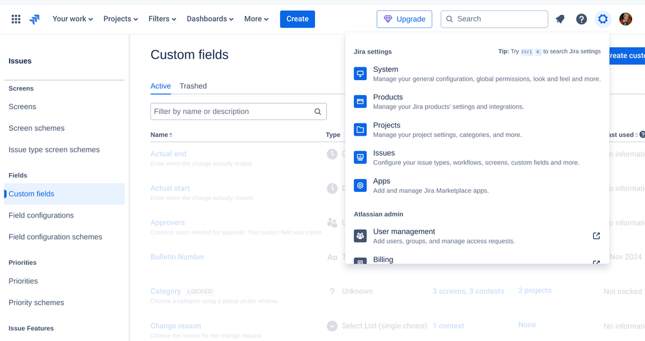
Task: Click the 3 screens, 3 contexts link
Action: click(x=468, y=291)
